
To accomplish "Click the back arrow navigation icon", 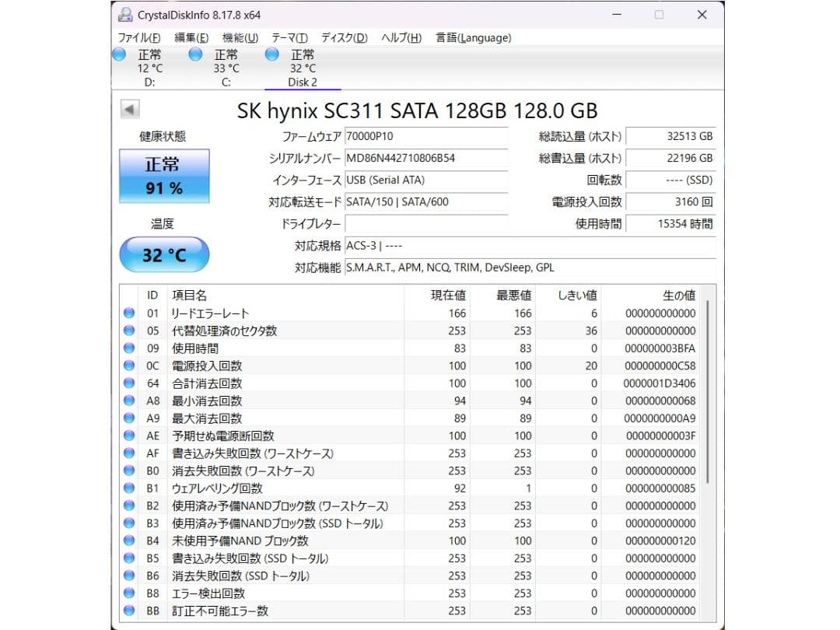I will pos(129,109).
